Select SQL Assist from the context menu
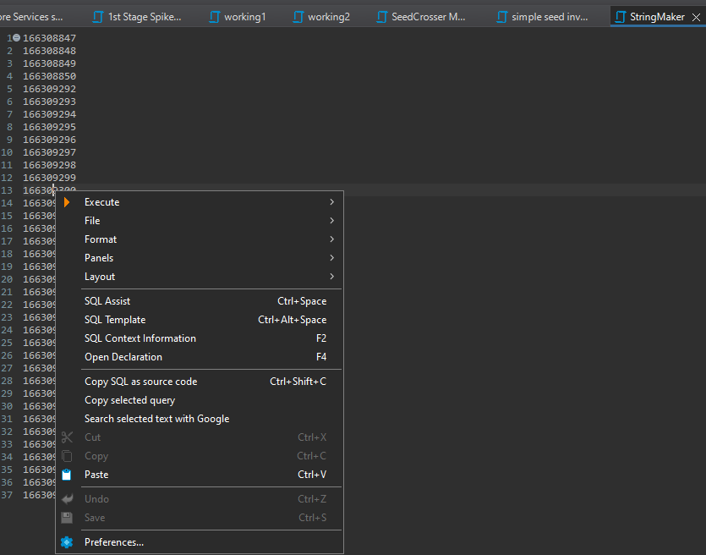Screen dimensions: 706x555 point(107,300)
